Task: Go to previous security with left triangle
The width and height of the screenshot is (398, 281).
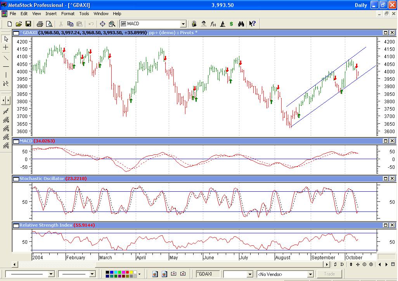Action: tap(380, 264)
